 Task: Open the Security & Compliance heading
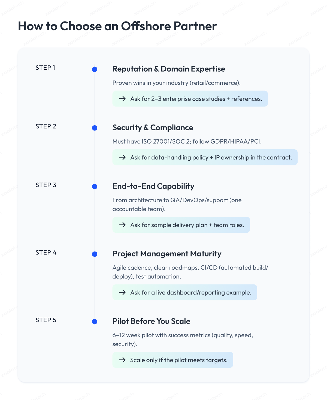(153, 128)
